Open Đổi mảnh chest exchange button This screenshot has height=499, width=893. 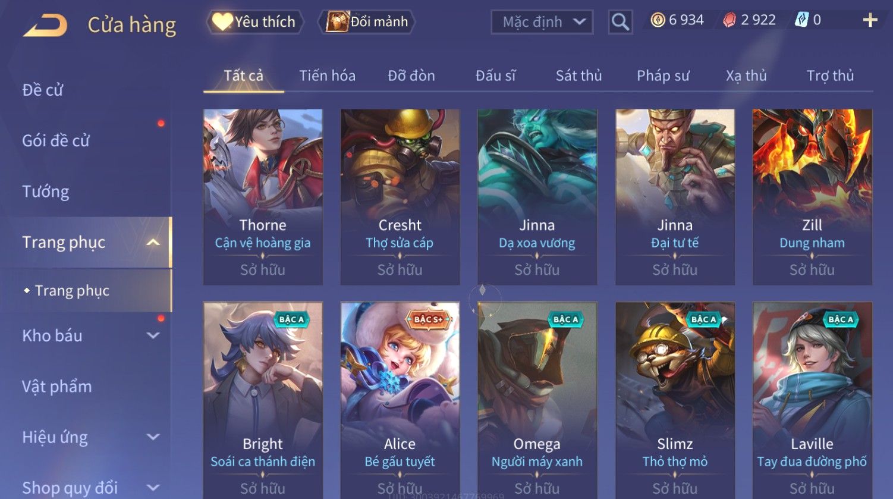click(367, 22)
